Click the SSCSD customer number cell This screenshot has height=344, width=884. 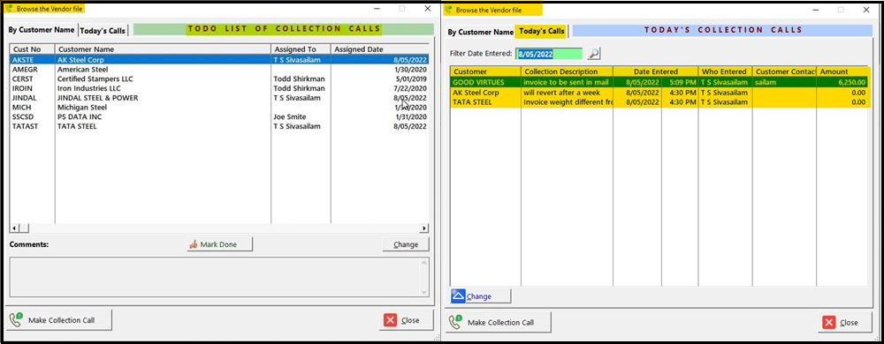32,117
